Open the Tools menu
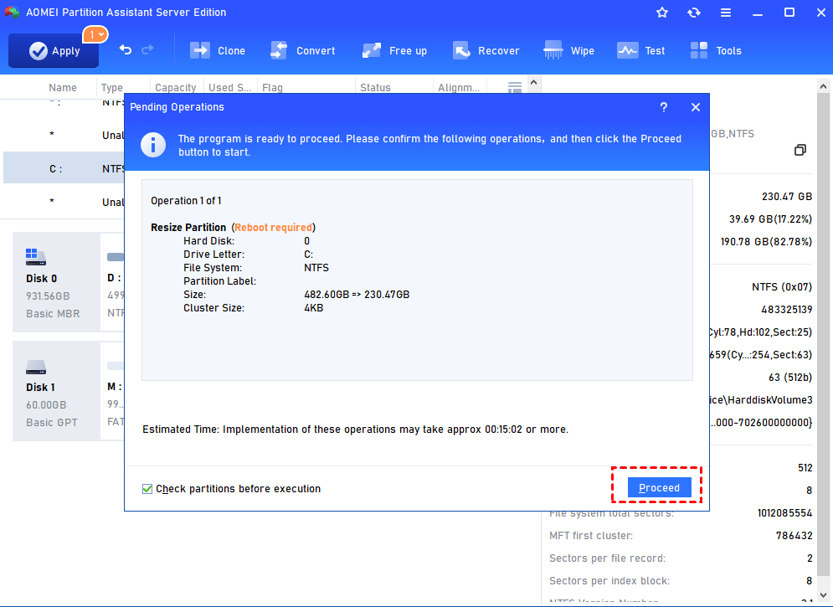 click(x=716, y=51)
